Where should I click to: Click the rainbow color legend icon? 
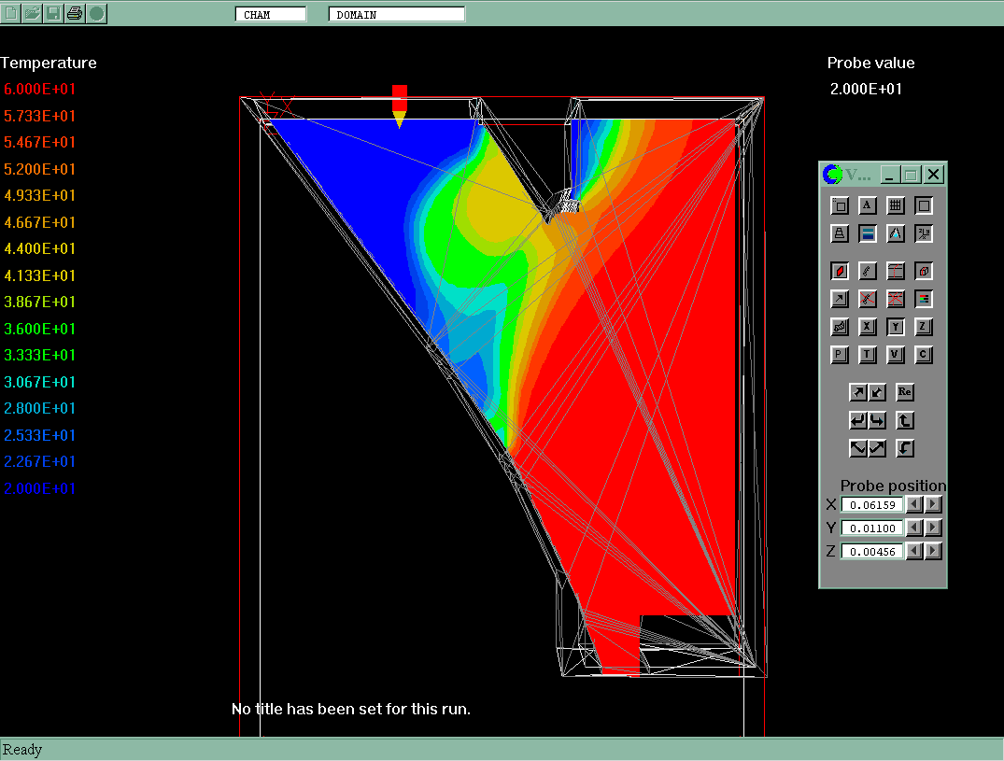[x=923, y=299]
